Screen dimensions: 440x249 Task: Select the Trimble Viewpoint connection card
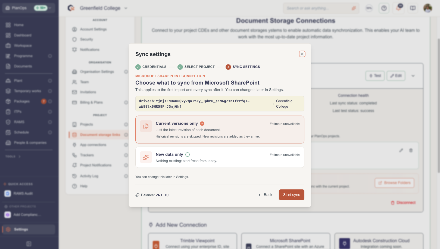click(192, 241)
